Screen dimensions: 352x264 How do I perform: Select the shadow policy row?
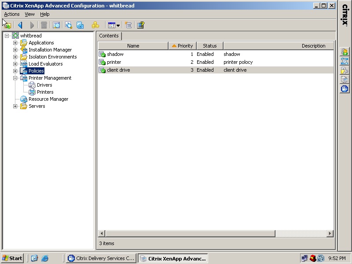pos(216,54)
